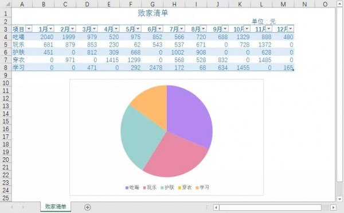This screenshot has height=213, width=344.
Task: Open the 1月 filter dropdown arrow
Action: pyautogui.click(x=50, y=29)
